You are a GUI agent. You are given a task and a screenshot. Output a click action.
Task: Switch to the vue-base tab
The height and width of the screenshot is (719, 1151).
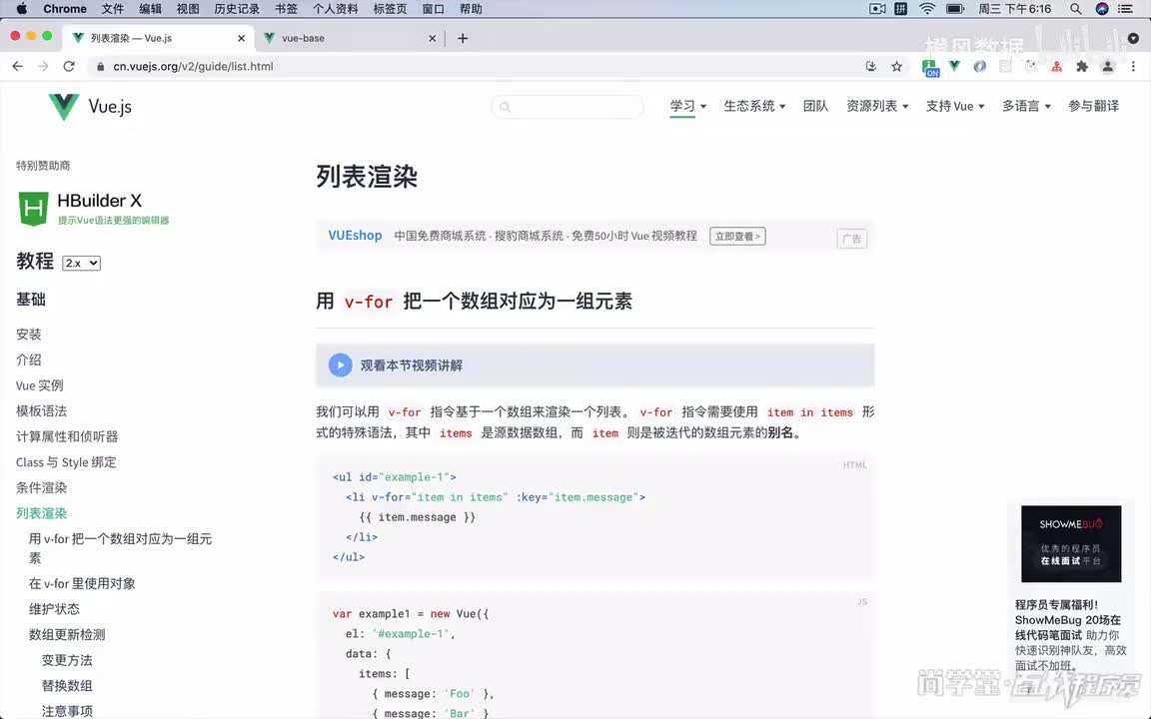pyautogui.click(x=349, y=38)
